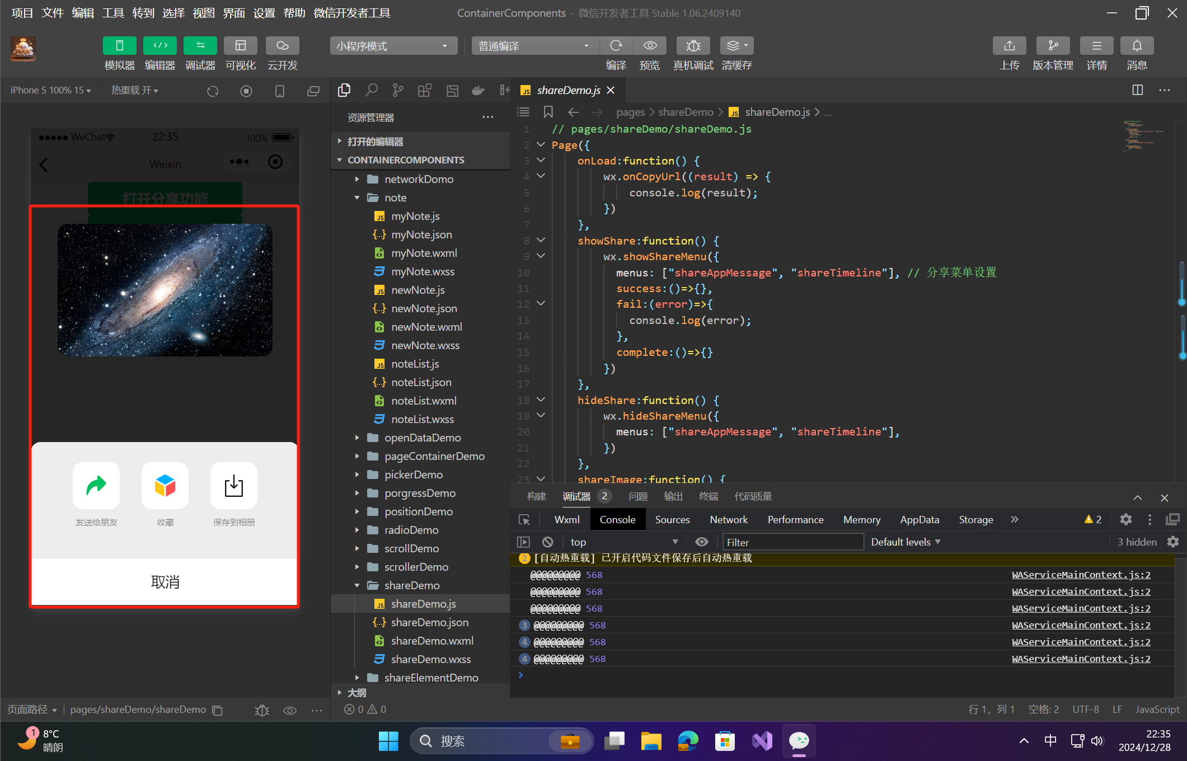Toggle the simulator (模拟器) panel button
The width and height of the screenshot is (1187, 761).
(119, 46)
